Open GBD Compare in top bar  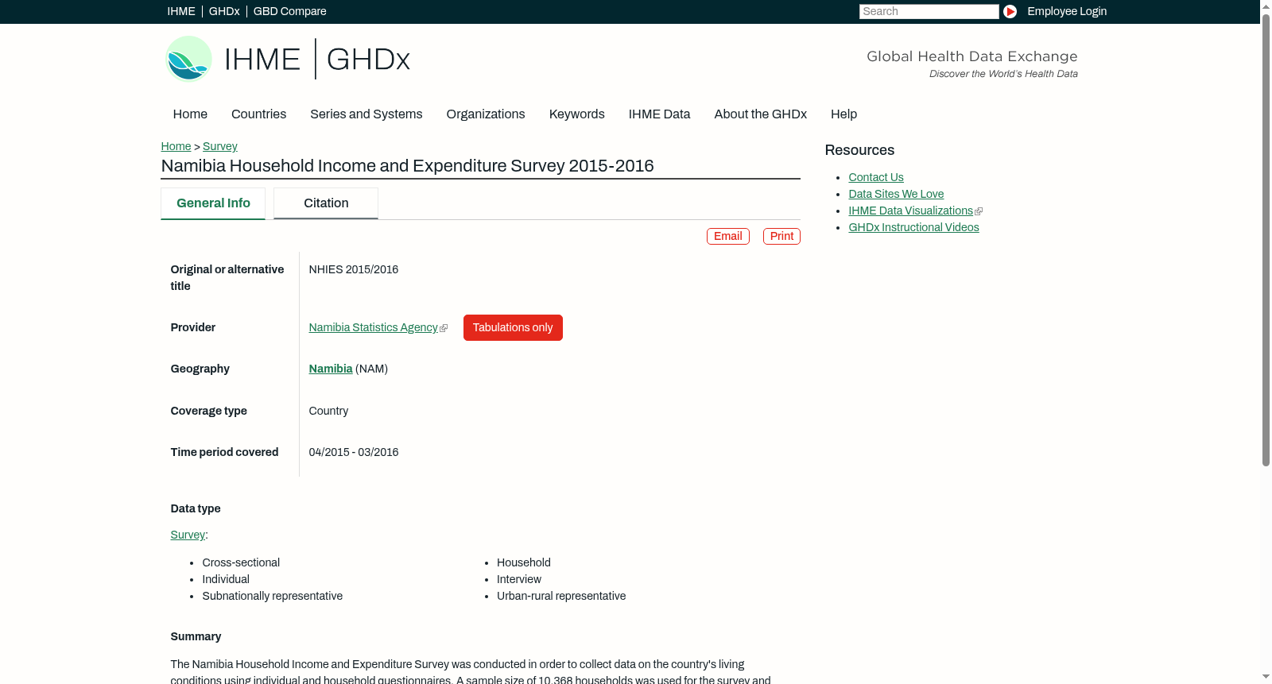pos(289,11)
